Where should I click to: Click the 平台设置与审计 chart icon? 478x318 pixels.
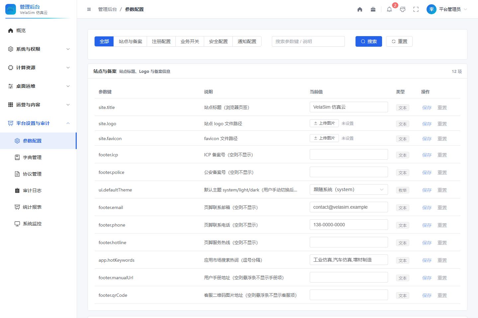pos(11,123)
